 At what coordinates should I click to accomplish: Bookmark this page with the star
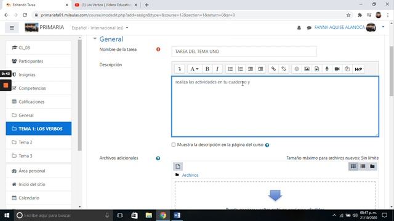[348, 15]
